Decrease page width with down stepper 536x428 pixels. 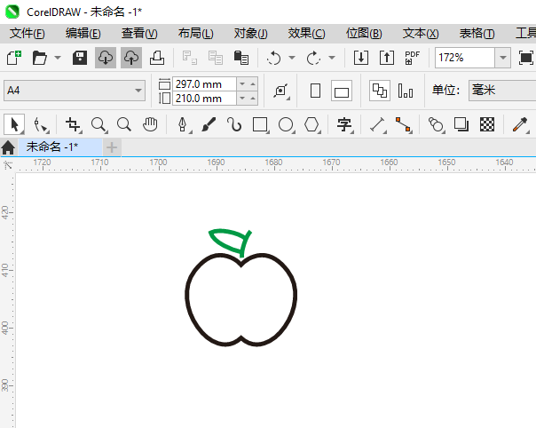coord(242,83)
